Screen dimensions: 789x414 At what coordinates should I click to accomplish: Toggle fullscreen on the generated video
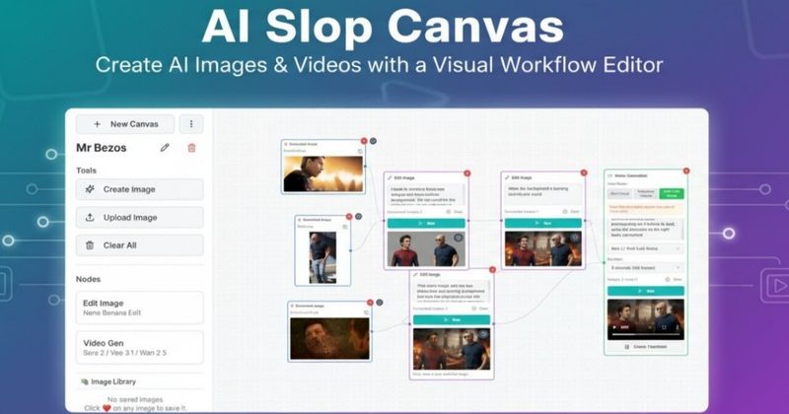tap(664, 327)
